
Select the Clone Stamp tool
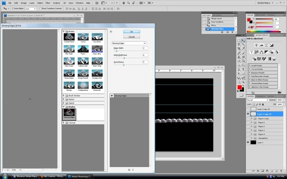[239, 57]
